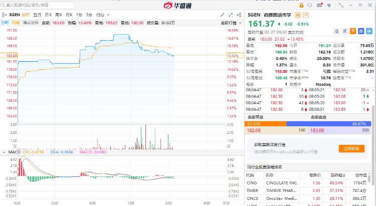Click the 融 margin badge icon
Viewport: 376px width, 206px height.
(298, 15)
